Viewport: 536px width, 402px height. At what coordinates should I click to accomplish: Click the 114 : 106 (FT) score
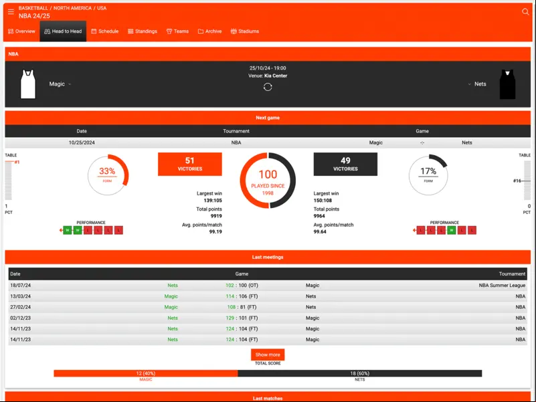(242, 296)
